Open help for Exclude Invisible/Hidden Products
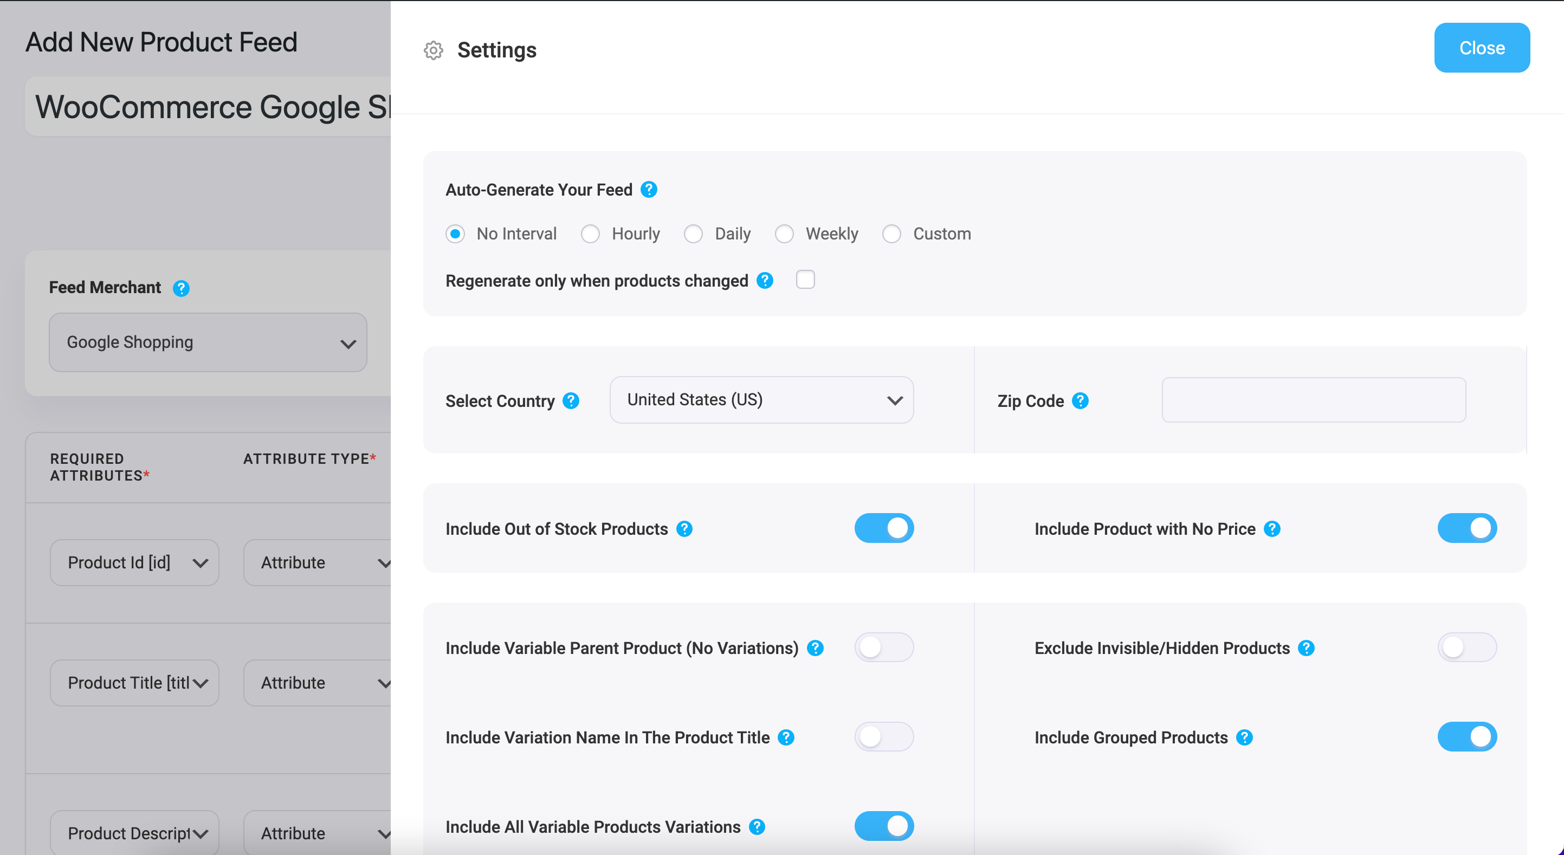This screenshot has height=855, width=1564. [1306, 648]
